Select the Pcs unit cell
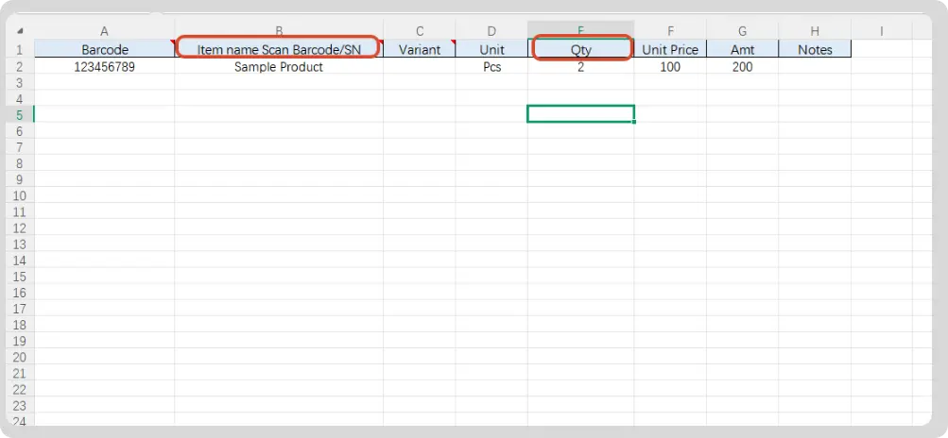 click(x=491, y=66)
